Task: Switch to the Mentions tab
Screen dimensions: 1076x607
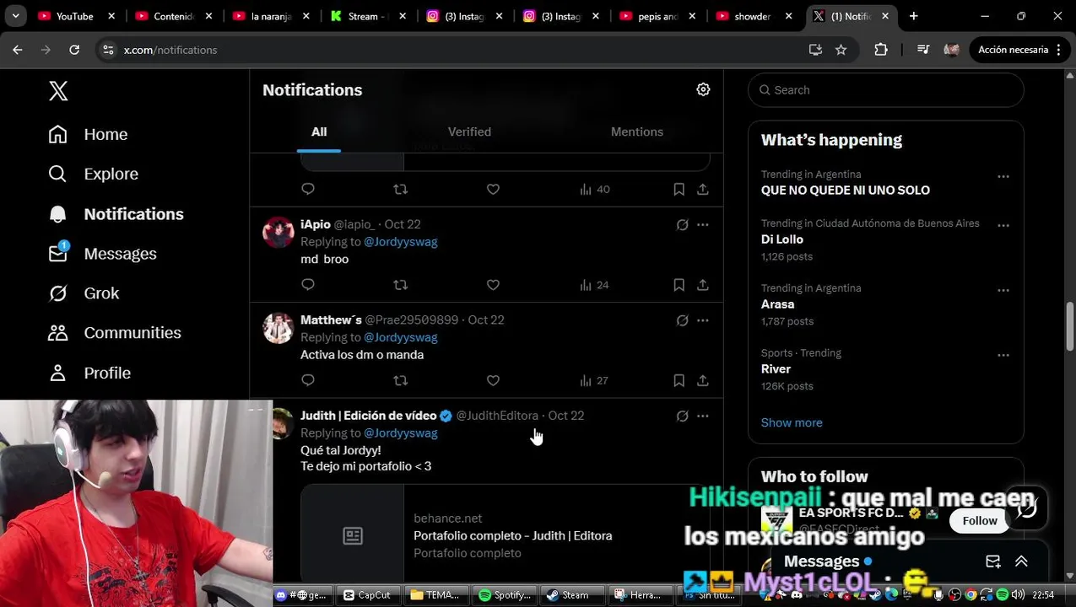Action: tap(637, 132)
